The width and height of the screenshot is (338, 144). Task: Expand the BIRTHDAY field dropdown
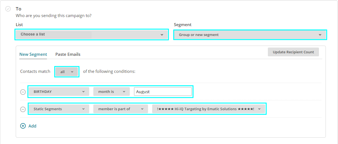click(x=59, y=92)
